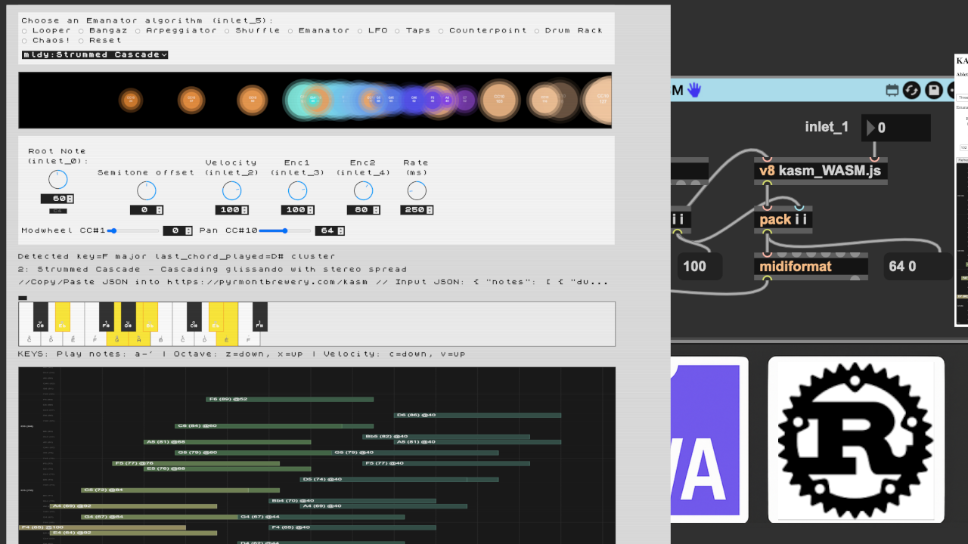968x544 pixels.
Task: Click the floppy disk save icon
Action: click(x=933, y=90)
